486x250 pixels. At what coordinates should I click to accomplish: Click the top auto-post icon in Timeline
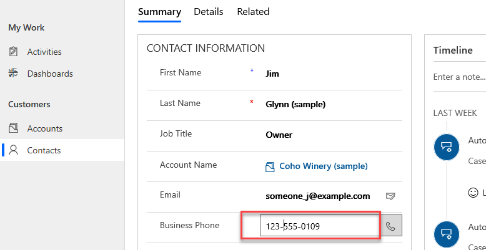(447, 147)
